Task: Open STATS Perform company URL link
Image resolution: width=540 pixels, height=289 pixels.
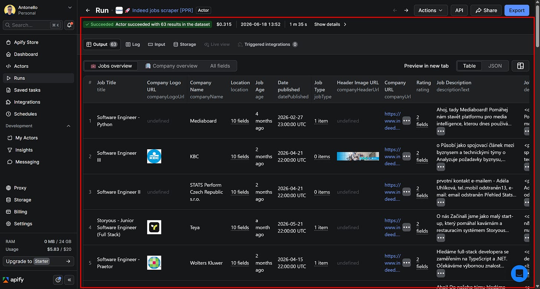Action: [392, 192]
